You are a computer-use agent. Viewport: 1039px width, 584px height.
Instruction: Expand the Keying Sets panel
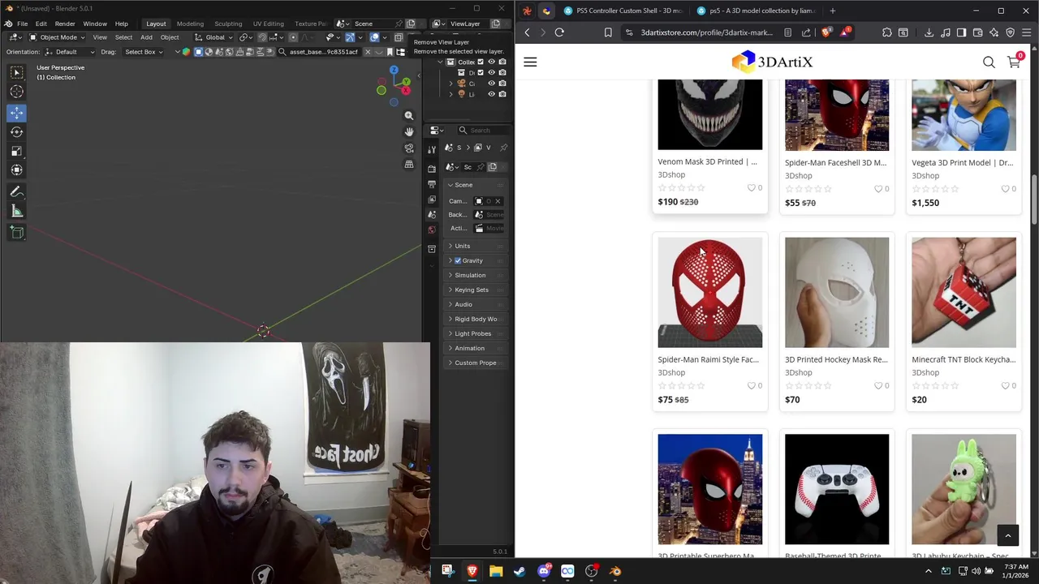475,290
